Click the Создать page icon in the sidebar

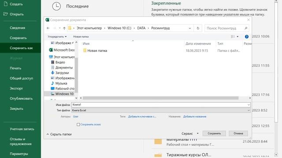6,4
